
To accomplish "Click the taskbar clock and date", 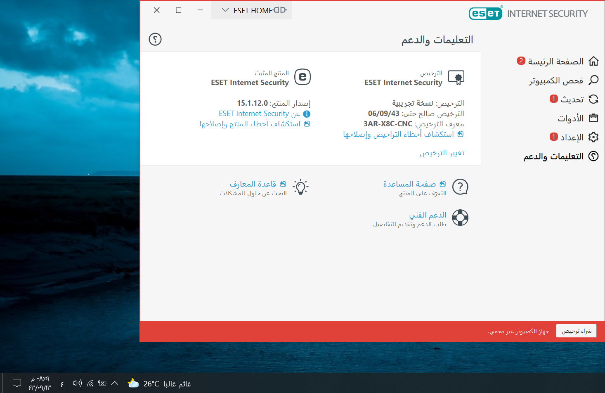I will click(40, 384).
